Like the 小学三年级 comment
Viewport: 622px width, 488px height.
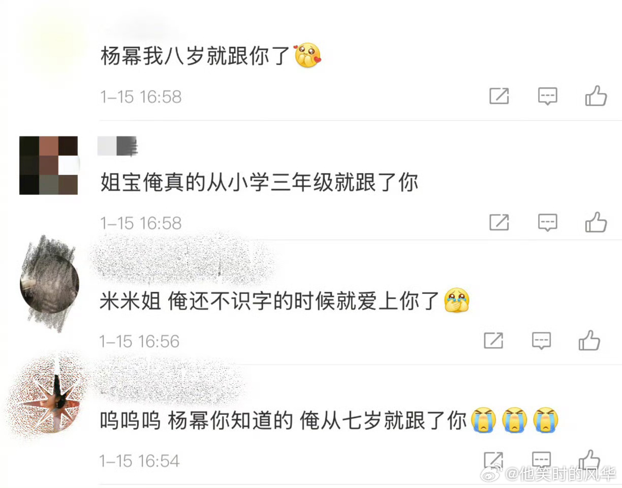596,222
